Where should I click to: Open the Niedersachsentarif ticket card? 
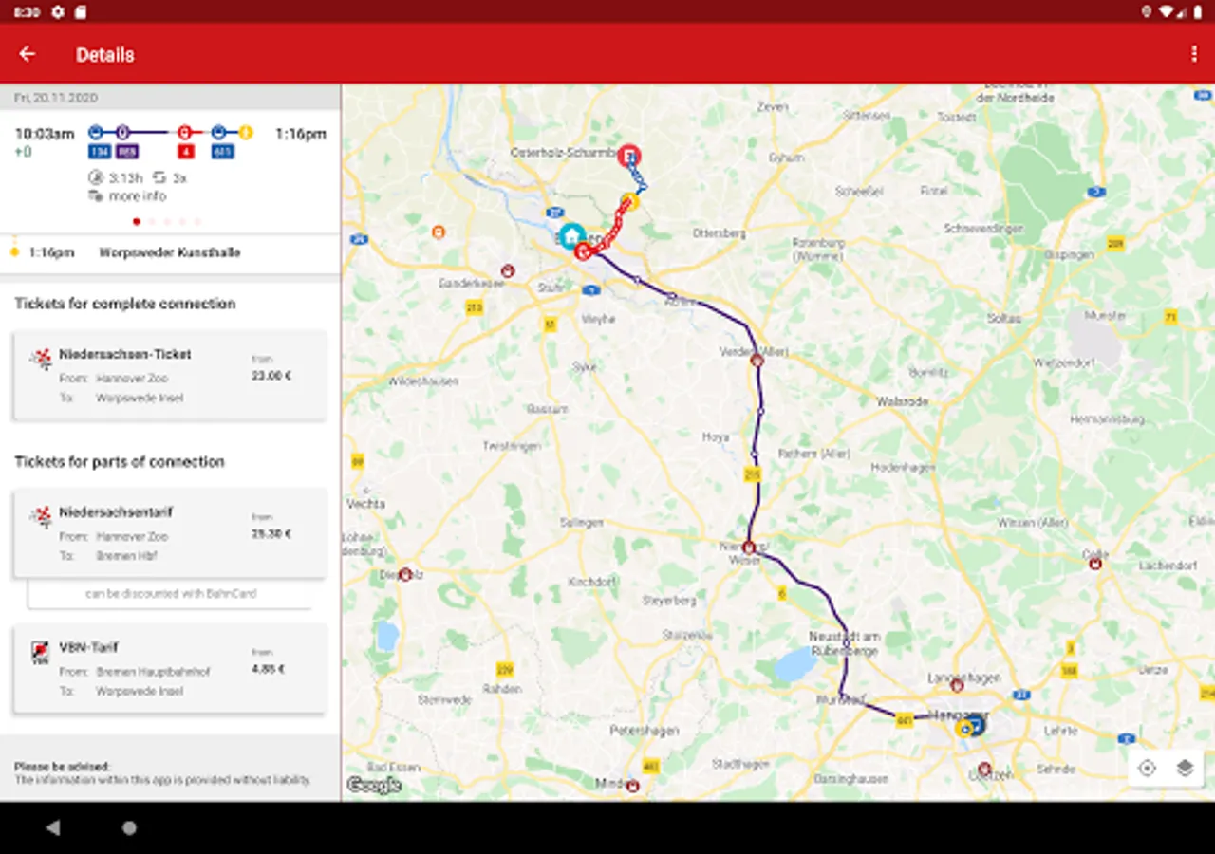point(170,533)
